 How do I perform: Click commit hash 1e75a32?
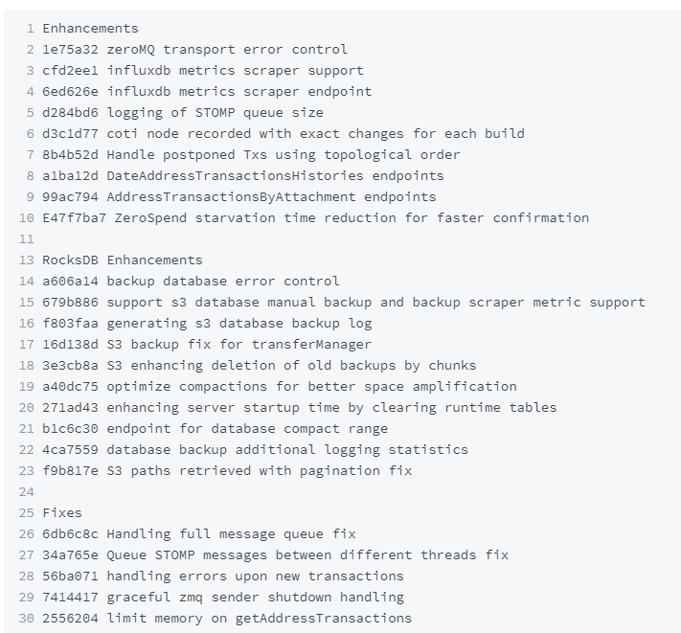point(70,50)
